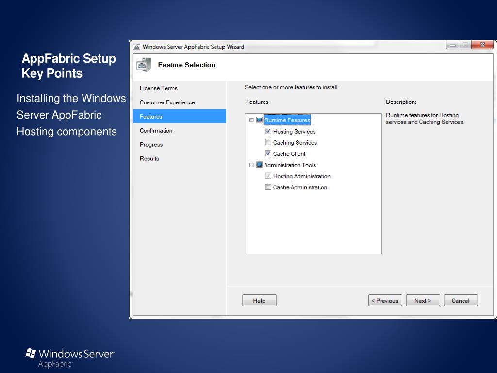Viewport: 497px width, 373px height.
Task: Collapse the Administration Tools tree node
Action: click(x=251, y=165)
